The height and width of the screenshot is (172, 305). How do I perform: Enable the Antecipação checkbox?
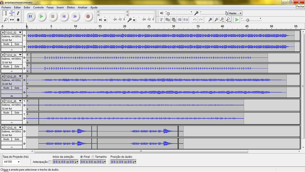(50, 162)
